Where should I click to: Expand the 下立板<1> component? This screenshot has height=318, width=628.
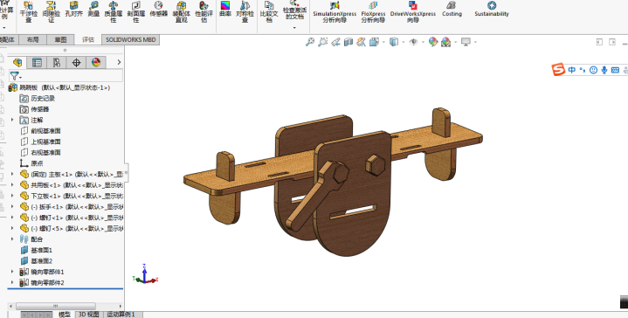(12, 196)
